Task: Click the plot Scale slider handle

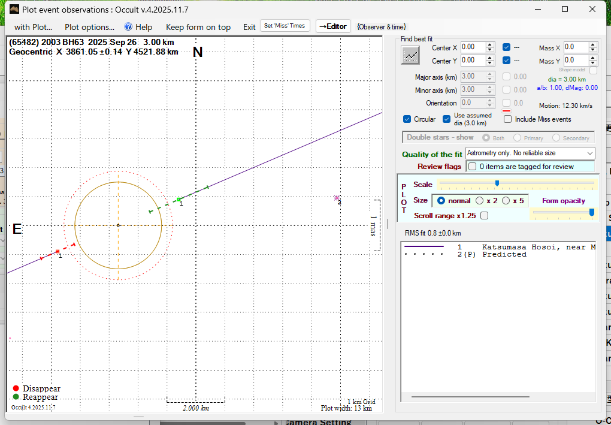Action: tap(497, 183)
